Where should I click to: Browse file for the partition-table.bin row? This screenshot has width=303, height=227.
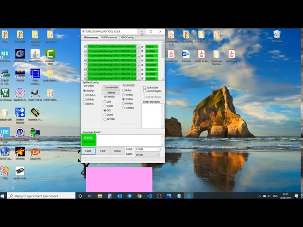[139, 46]
